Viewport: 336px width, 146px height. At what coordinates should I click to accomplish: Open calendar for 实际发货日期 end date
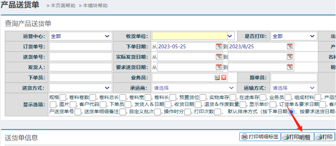(290, 57)
